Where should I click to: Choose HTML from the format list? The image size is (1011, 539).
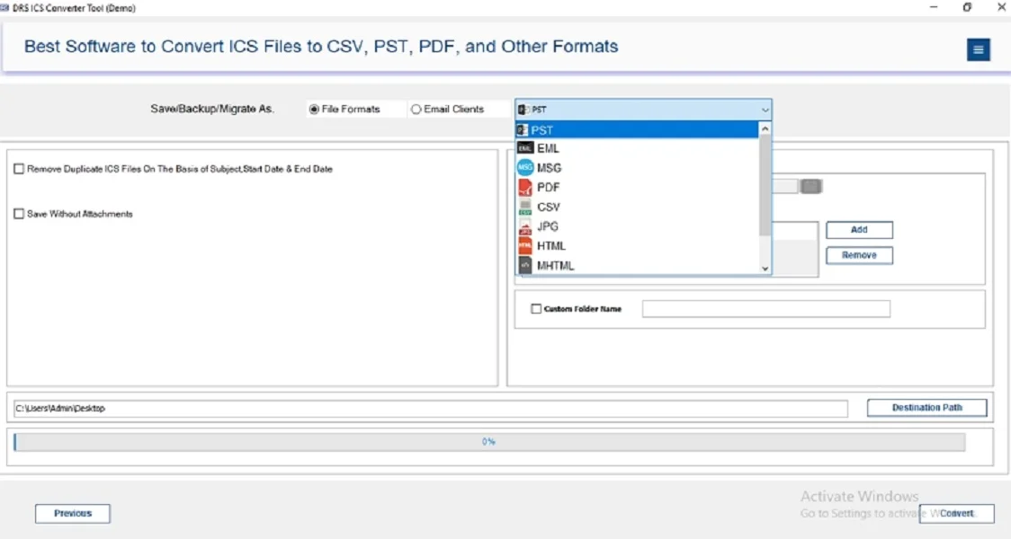[x=638, y=245]
